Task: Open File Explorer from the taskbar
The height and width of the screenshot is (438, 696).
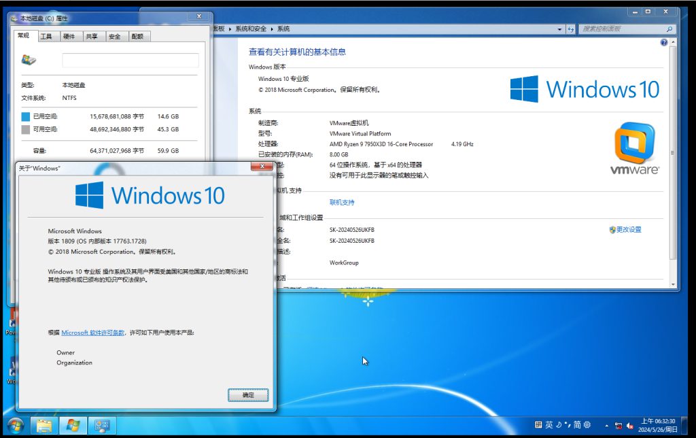Action: click(44, 426)
